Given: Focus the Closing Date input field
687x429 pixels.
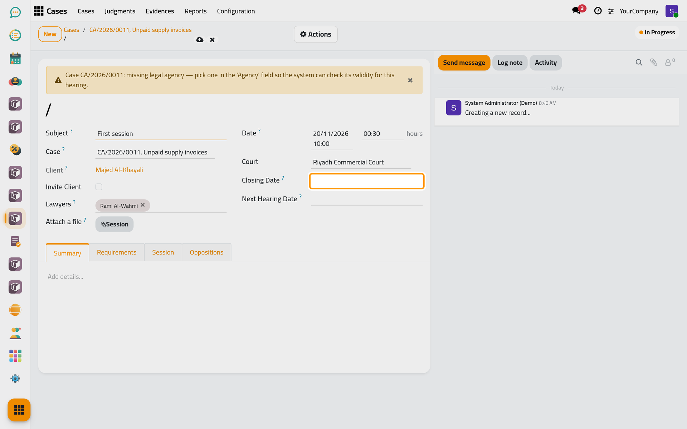Looking at the screenshot, I should [367, 181].
